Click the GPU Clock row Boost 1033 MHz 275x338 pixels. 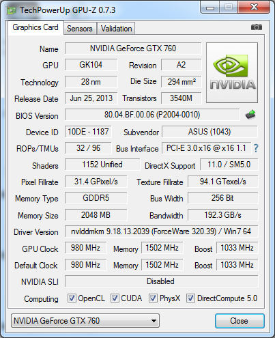[x=237, y=248]
